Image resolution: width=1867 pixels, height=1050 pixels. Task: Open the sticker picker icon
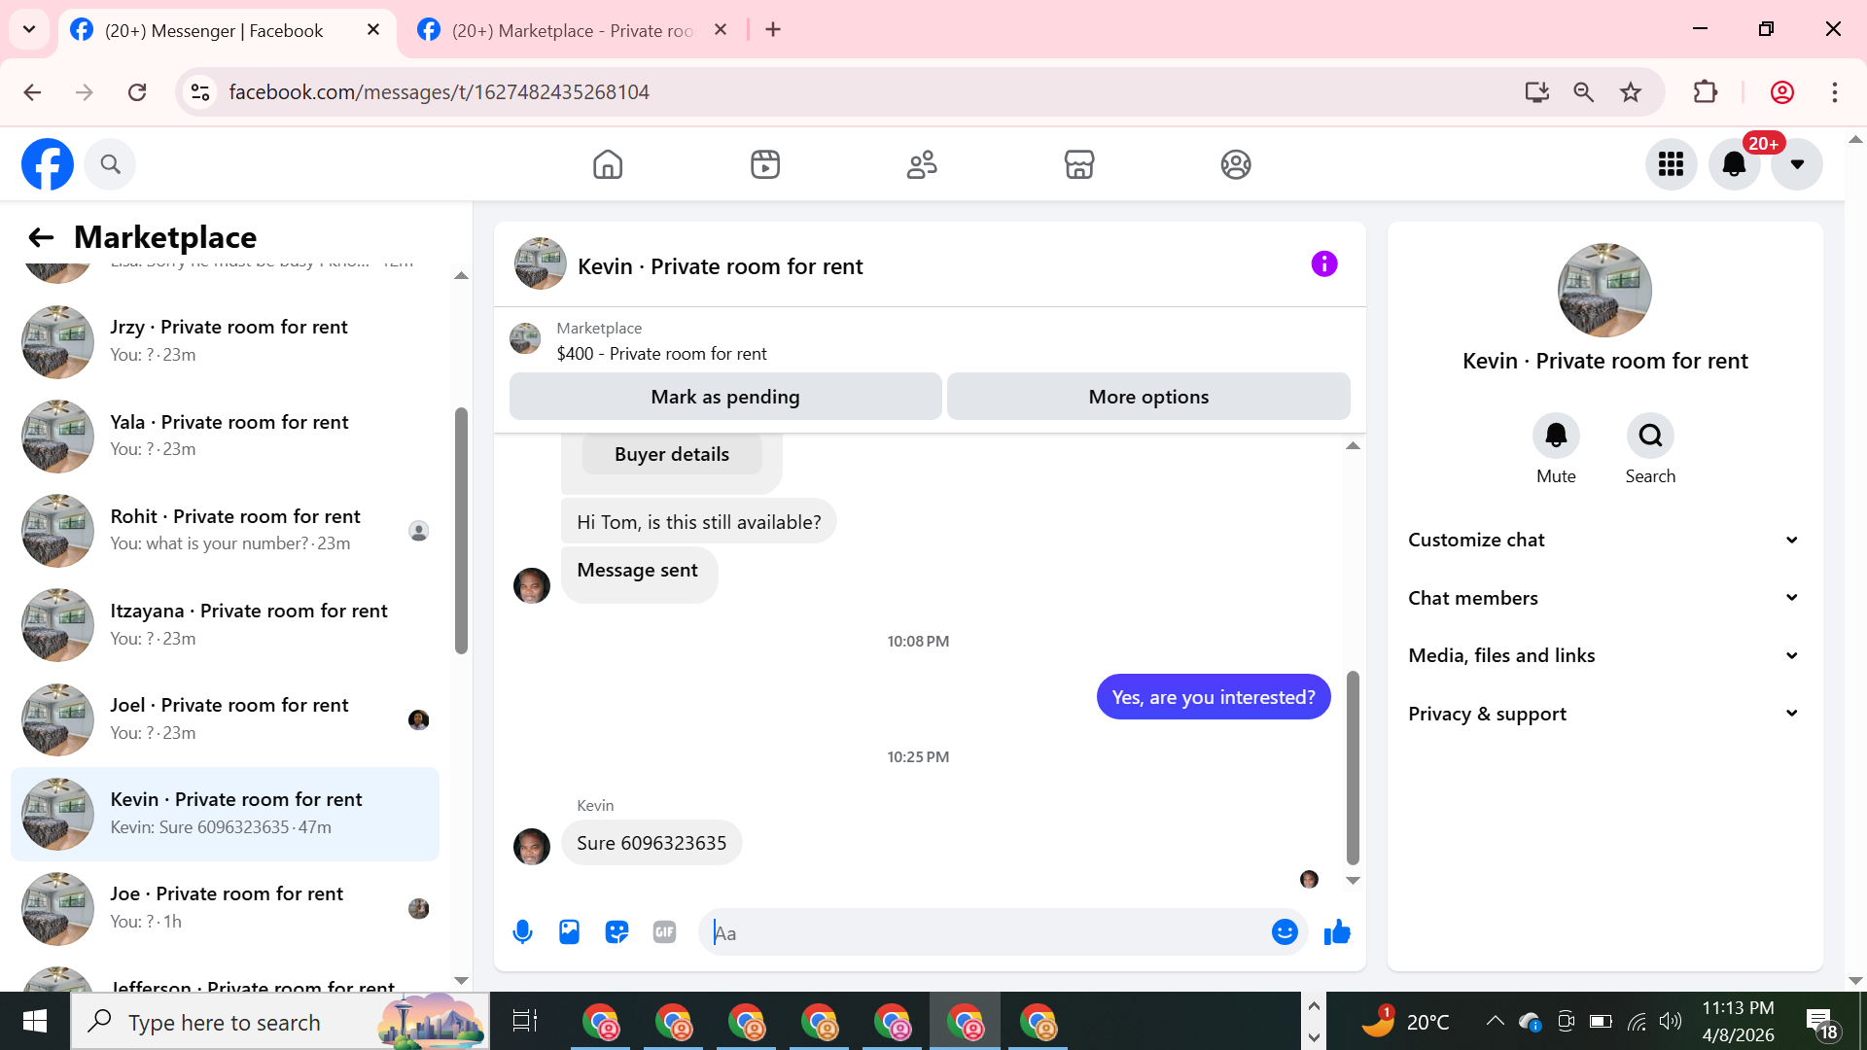click(x=616, y=932)
